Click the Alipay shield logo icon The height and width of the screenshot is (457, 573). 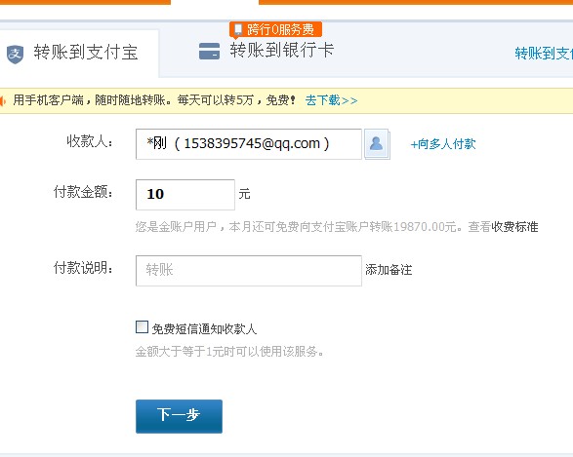15,54
